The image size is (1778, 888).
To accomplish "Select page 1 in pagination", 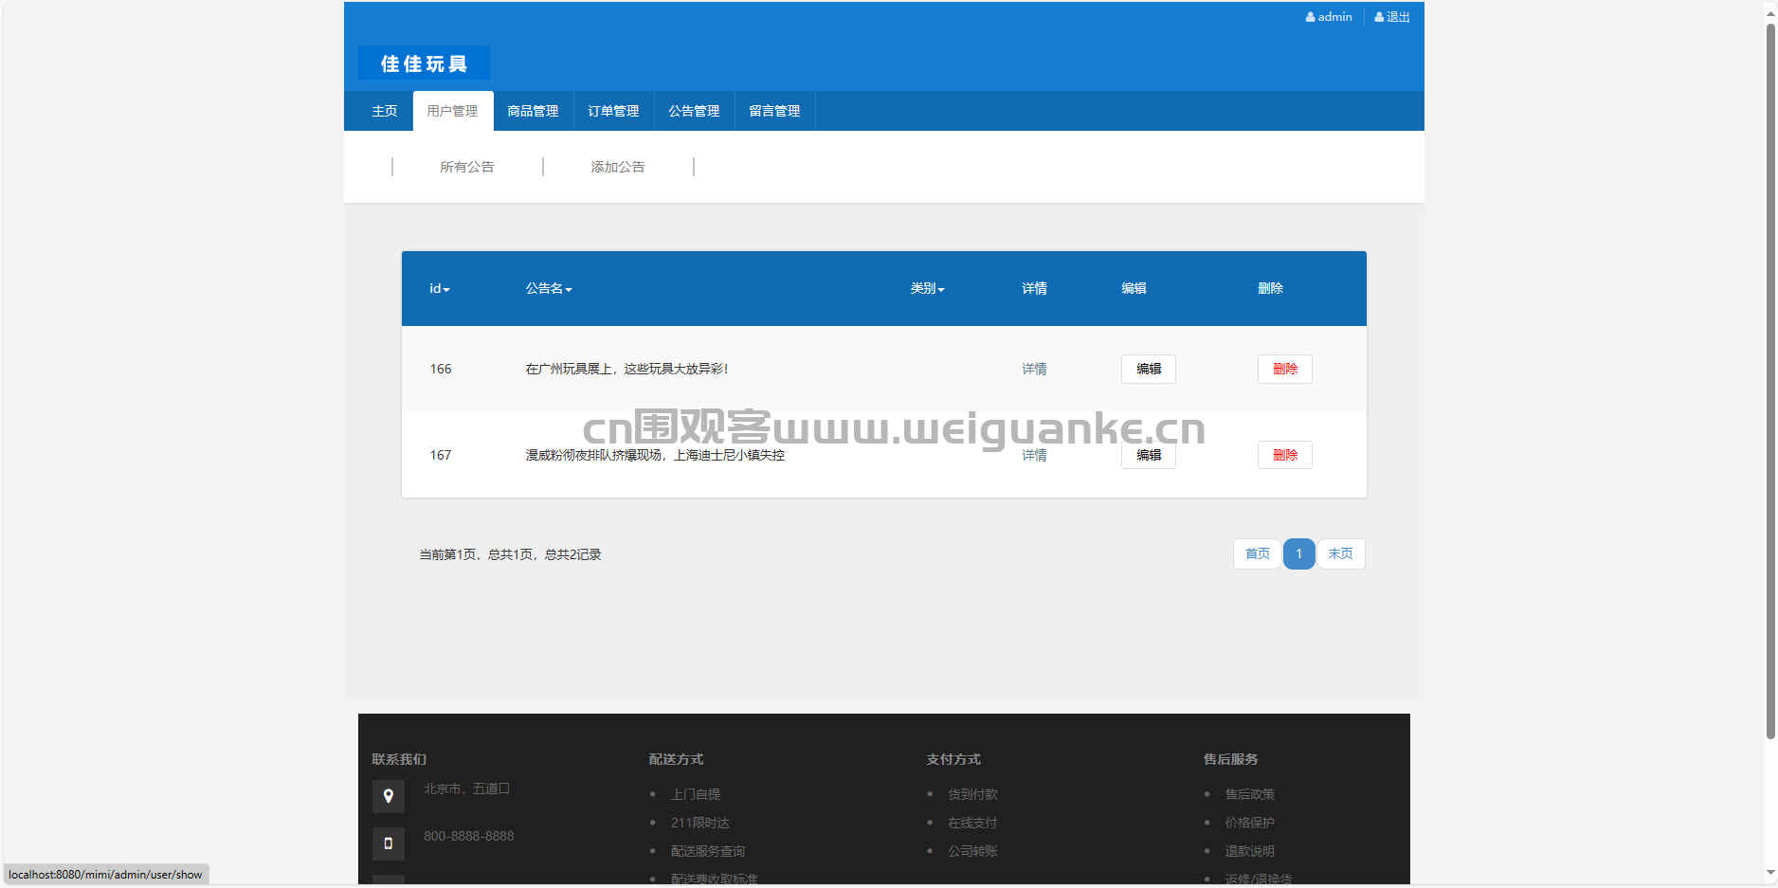I will (1299, 553).
